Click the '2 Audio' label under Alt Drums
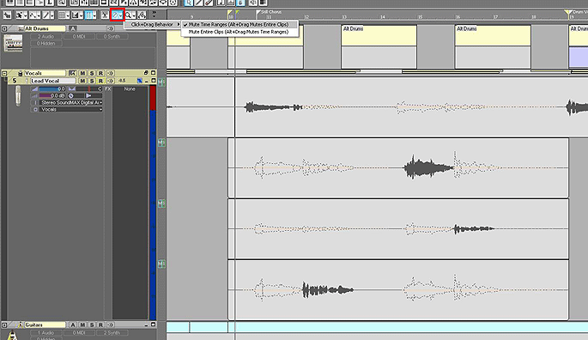 click(46, 36)
